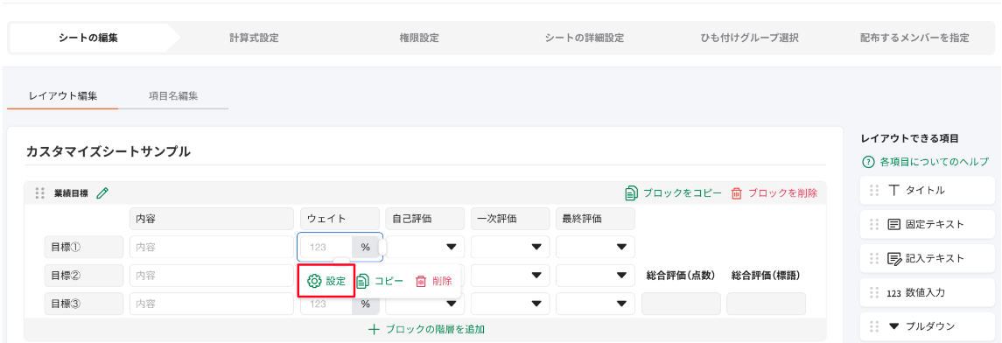Go to the 計算式設定 step

click(x=254, y=38)
